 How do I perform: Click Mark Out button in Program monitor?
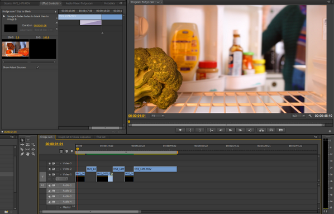200,130
